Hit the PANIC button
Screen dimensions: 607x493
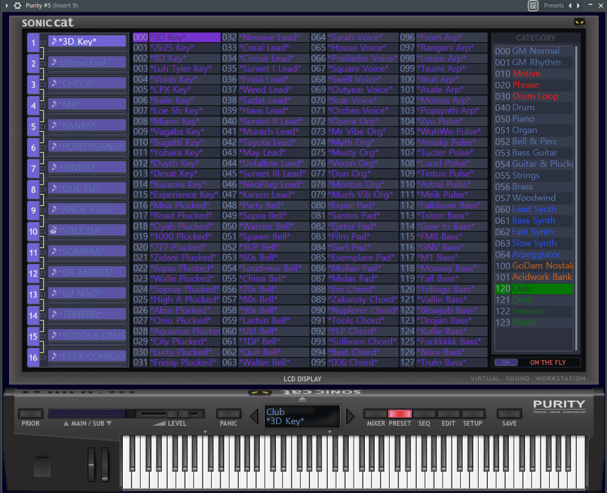point(229,413)
